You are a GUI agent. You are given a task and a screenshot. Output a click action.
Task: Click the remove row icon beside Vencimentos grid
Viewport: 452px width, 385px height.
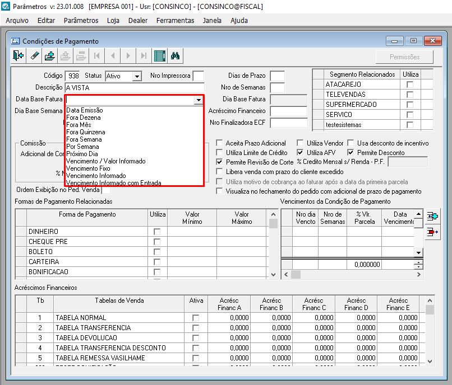pos(432,232)
